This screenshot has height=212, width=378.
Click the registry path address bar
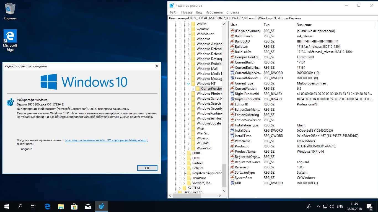[x=273, y=18]
